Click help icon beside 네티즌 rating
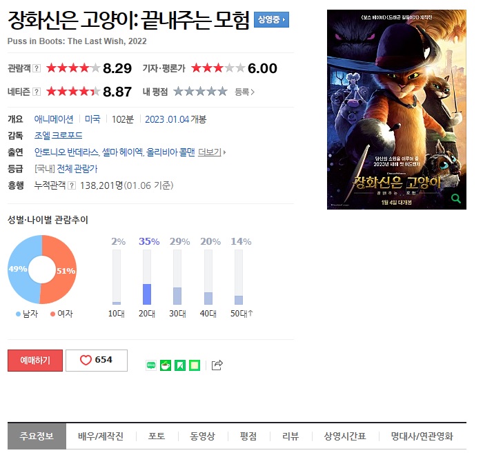The height and width of the screenshot is (455, 483). pyautogui.click(x=37, y=92)
